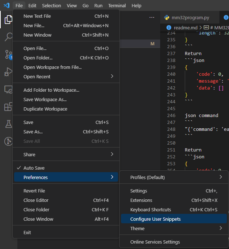Click the modified file row marked M
The height and width of the screenshot is (249, 229).
point(140,43)
